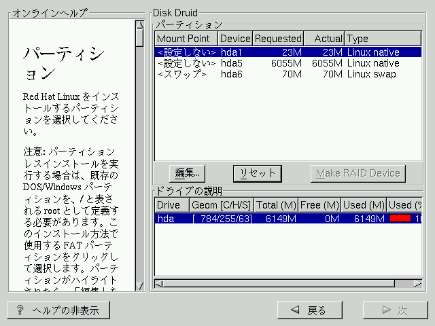Screen dimensions: 435x326
Task: Click the Free (M) column header
Action: (x=319, y=205)
